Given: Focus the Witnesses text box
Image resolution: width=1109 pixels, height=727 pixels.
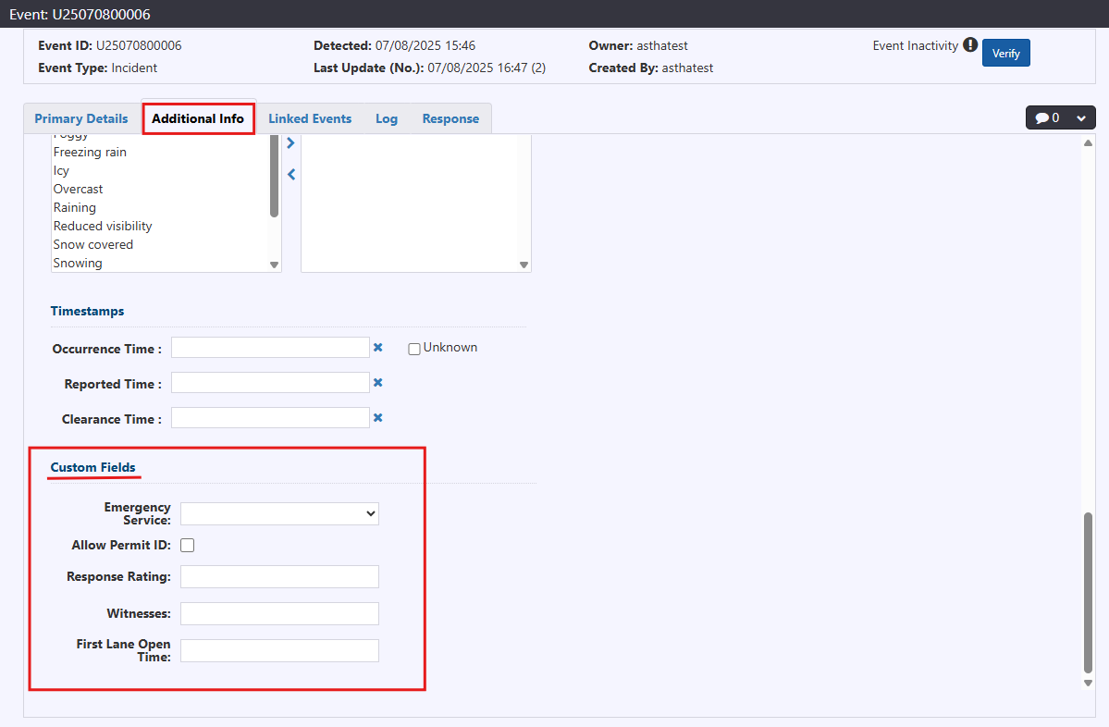Looking at the screenshot, I should [x=279, y=613].
